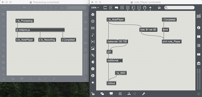
Task: Open the Video play icon in note_Player sidebar
Action: click(93, 42)
